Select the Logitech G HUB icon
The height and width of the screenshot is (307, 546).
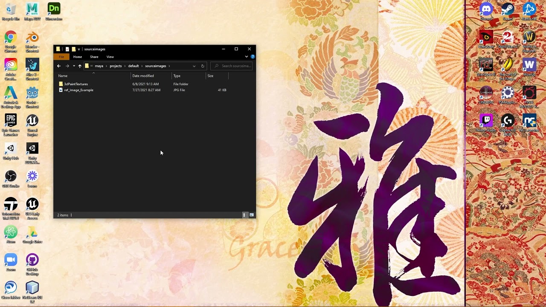pos(508,125)
